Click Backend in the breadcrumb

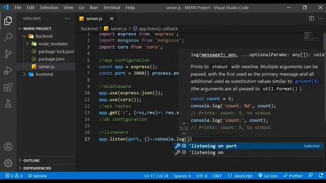(89, 28)
